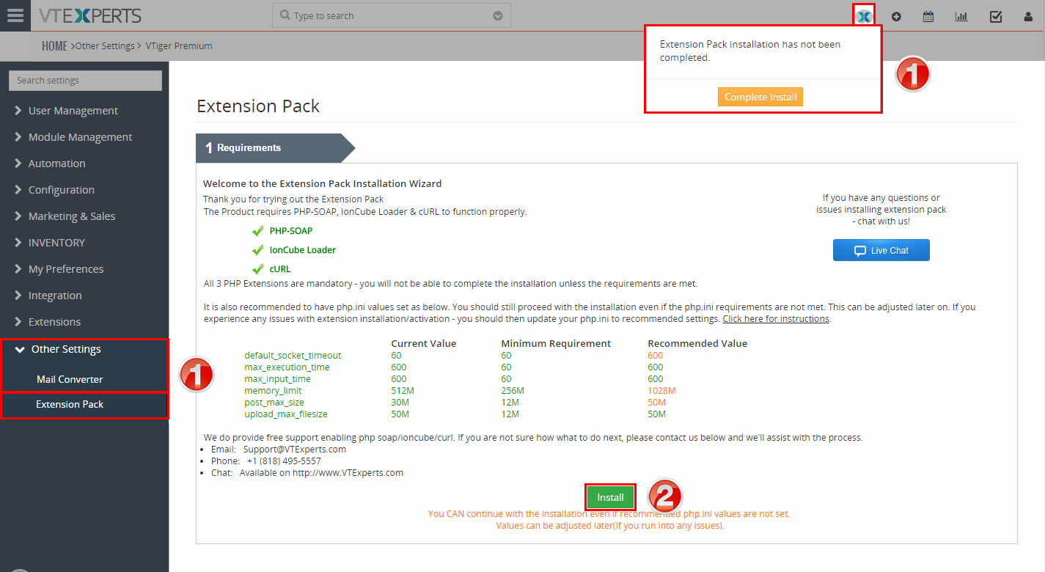
Task: Open the tasks checkbox icon
Action: [996, 17]
